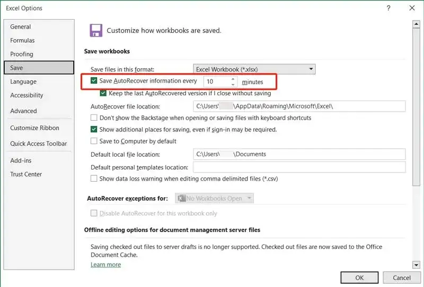Enable Show data loss warning for csv checkbox
The height and width of the screenshot is (287, 424).
[x=94, y=178]
